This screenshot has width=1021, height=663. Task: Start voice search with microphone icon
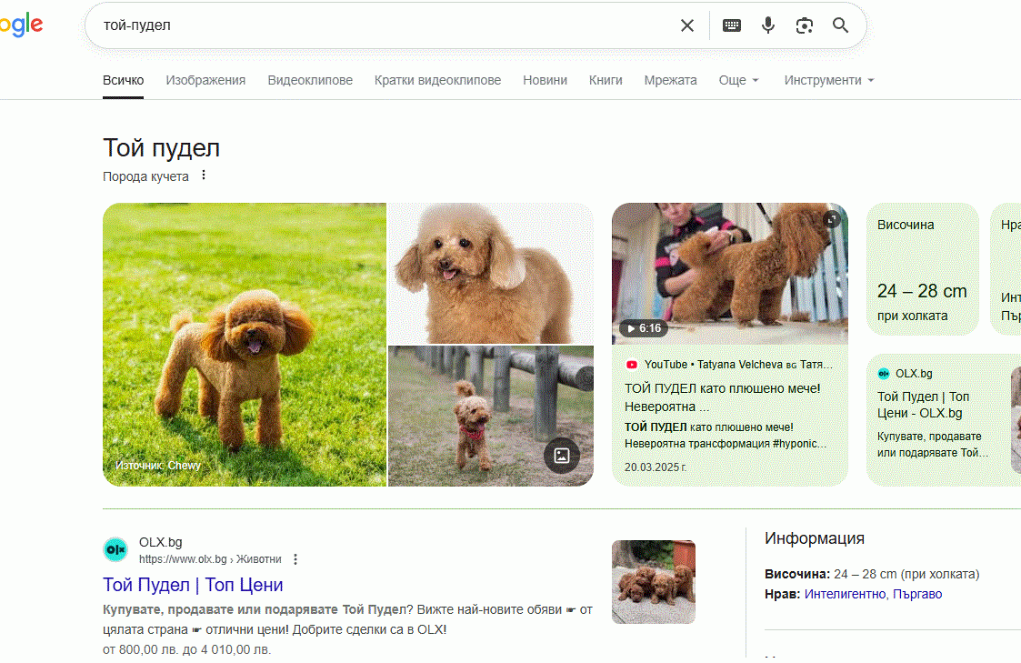768,25
